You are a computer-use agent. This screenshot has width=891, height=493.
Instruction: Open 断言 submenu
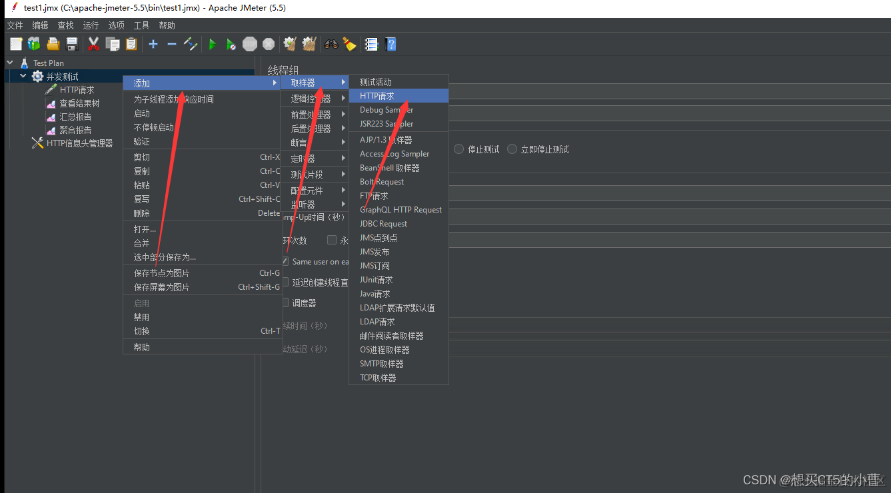pos(315,143)
